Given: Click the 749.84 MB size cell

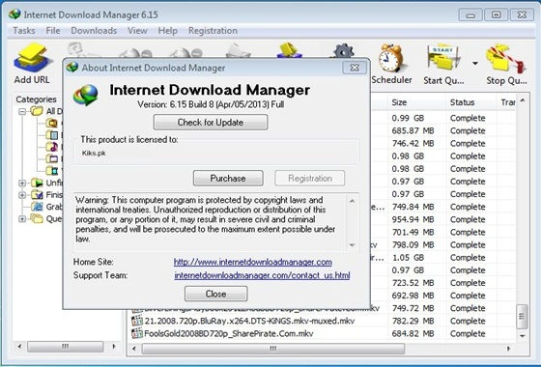Looking at the screenshot, I should [413, 207].
